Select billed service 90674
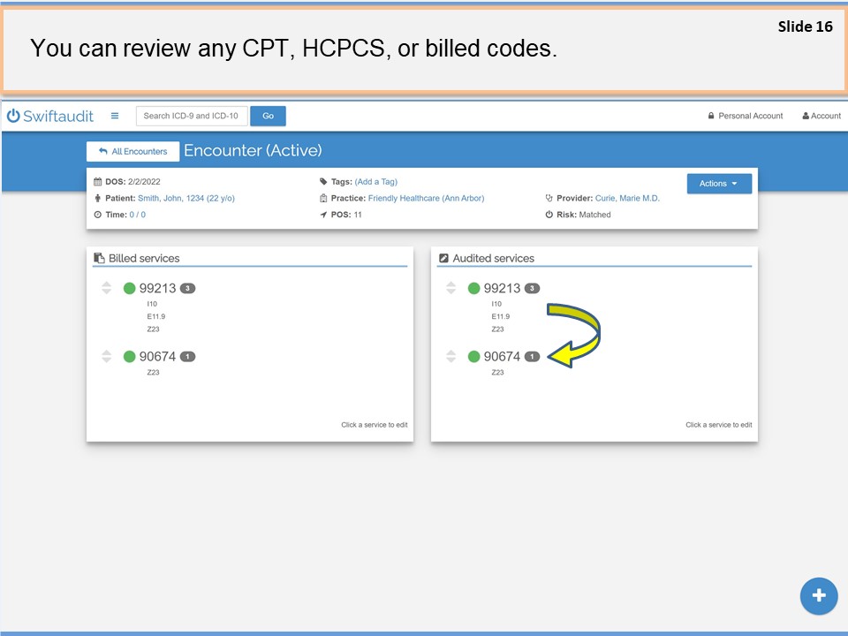The width and height of the screenshot is (848, 636). click(157, 357)
